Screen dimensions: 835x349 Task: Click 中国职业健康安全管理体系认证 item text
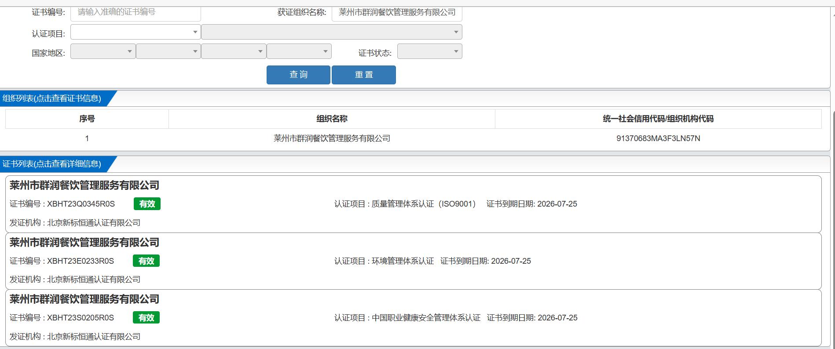click(x=426, y=318)
